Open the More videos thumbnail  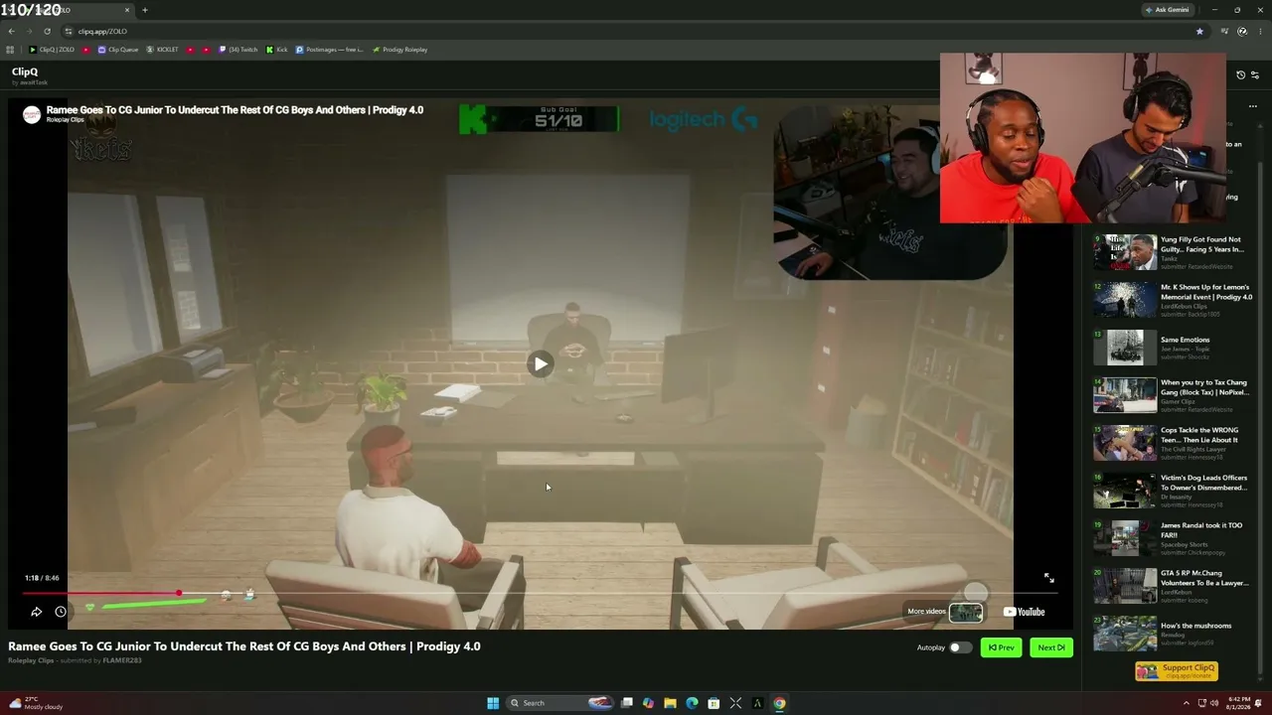965,612
